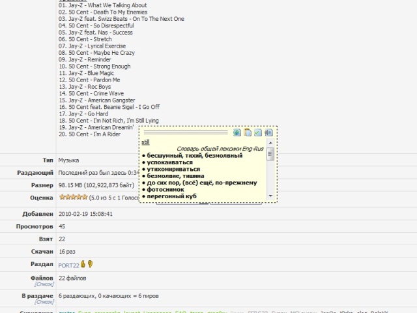
Task: Click track "16. 50 Cent feat. Beanie Sigel - I Go Off"
Action: pos(109,107)
